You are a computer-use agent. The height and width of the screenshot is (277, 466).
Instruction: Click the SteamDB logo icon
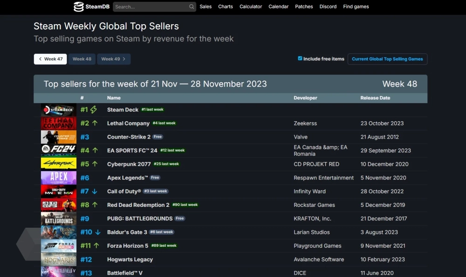click(79, 7)
